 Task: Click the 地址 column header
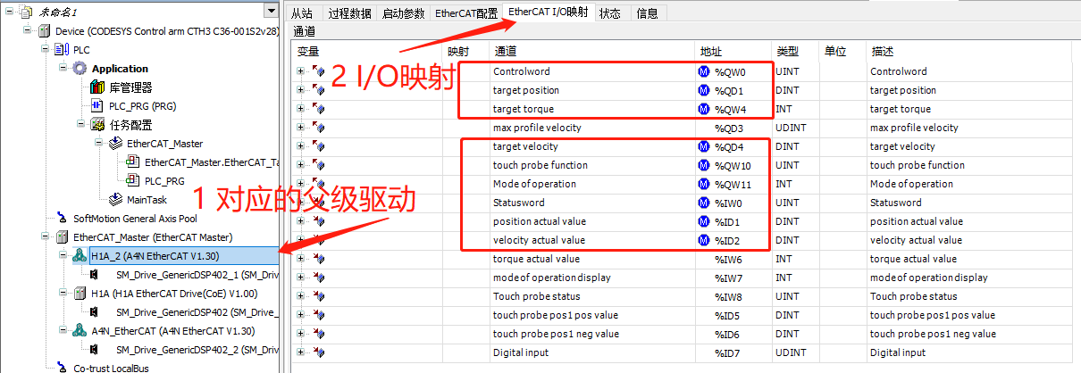tap(734, 52)
